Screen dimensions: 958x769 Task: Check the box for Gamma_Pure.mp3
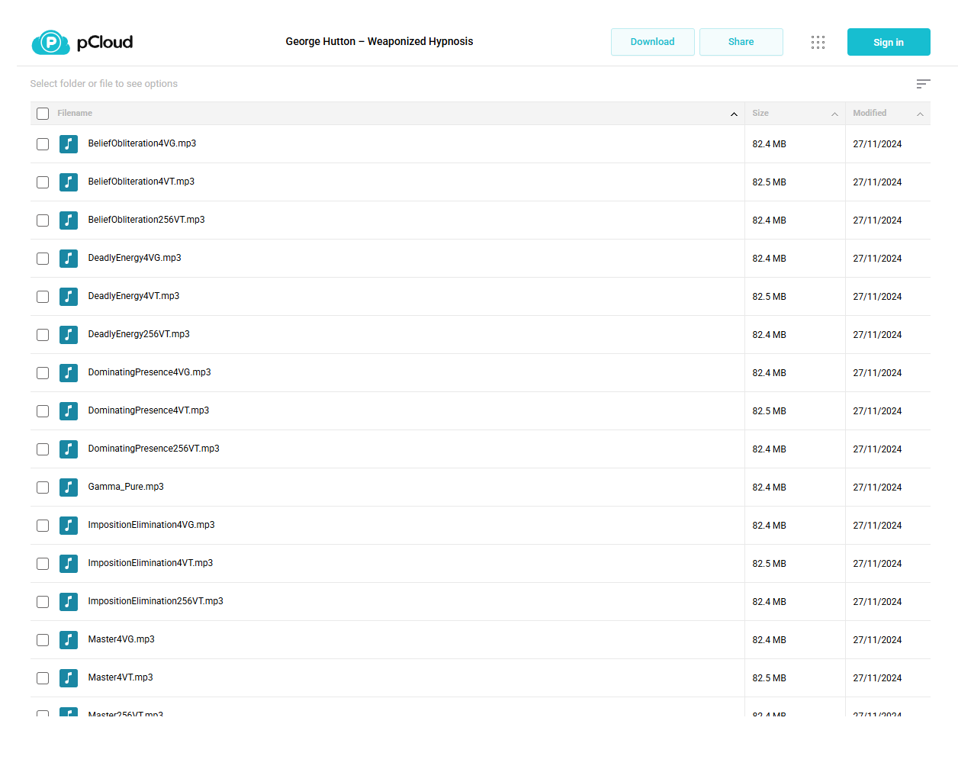[43, 487]
